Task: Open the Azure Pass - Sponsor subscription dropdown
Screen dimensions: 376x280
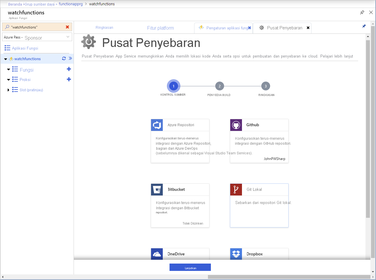Action: click(x=37, y=37)
